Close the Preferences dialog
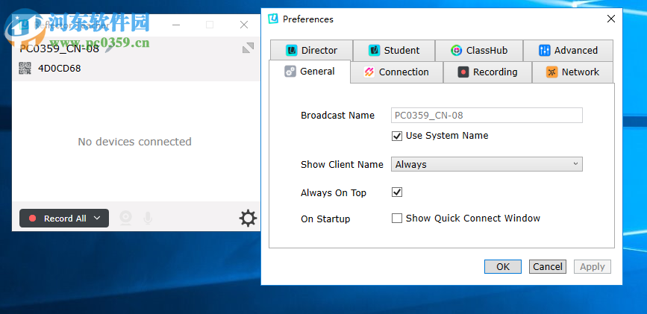The image size is (647, 314). [x=611, y=19]
